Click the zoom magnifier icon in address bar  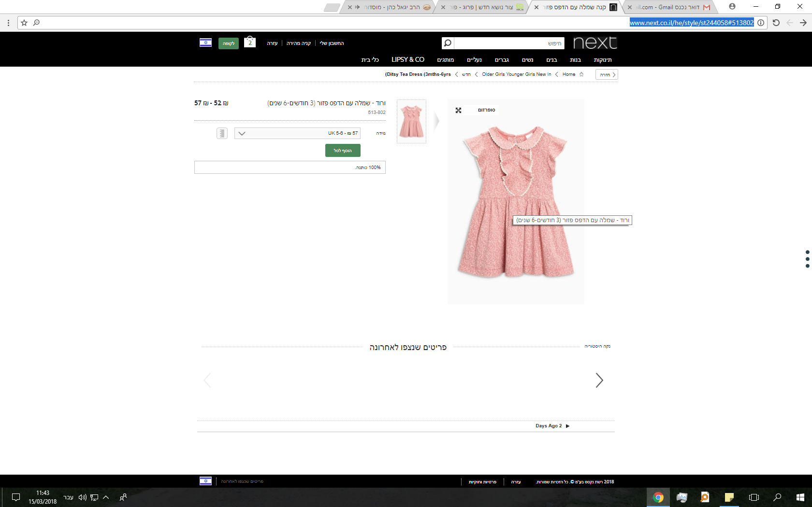click(36, 23)
